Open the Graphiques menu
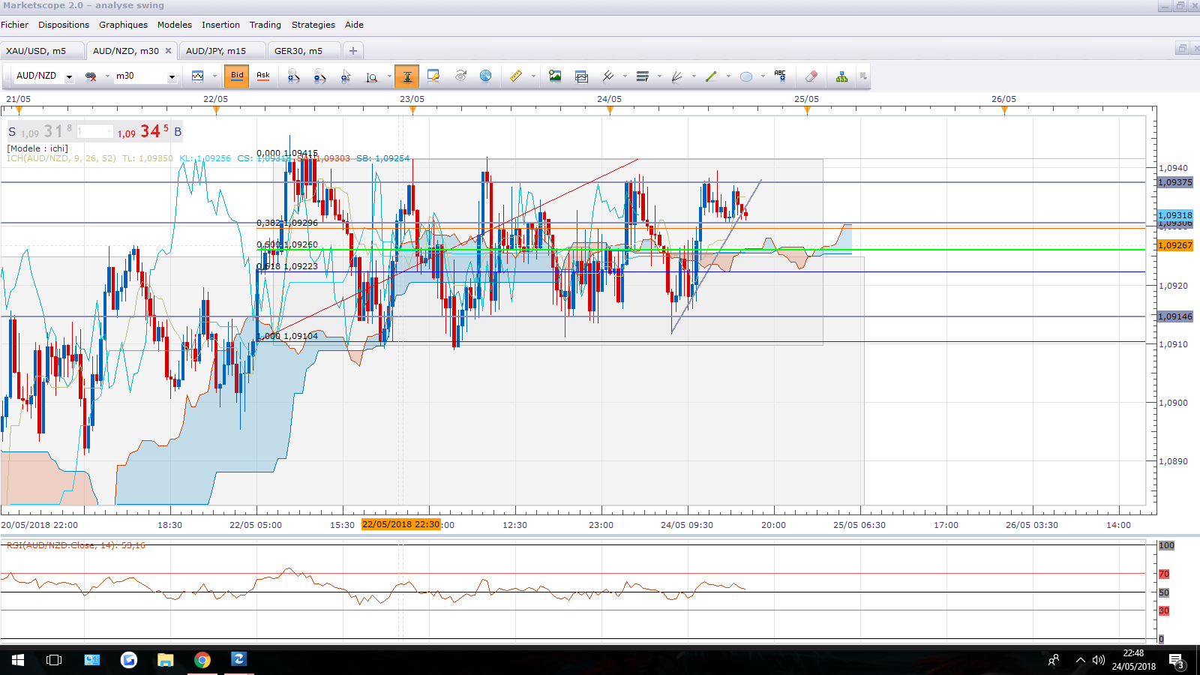The width and height of the screenshot is (1200, 675). coord(123,25)
